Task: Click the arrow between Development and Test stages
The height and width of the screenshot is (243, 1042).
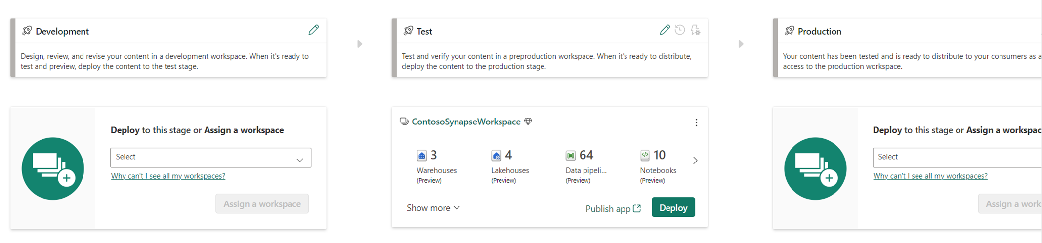Action: pyautogui.click(x=360, y=44)
